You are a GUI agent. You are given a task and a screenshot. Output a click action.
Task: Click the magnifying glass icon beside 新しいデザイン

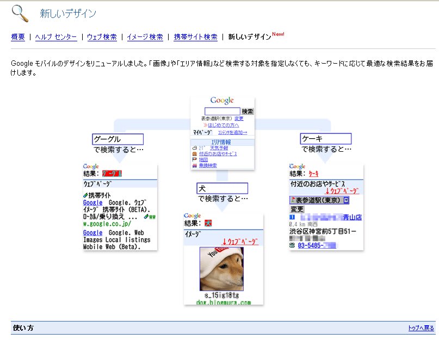20,13
